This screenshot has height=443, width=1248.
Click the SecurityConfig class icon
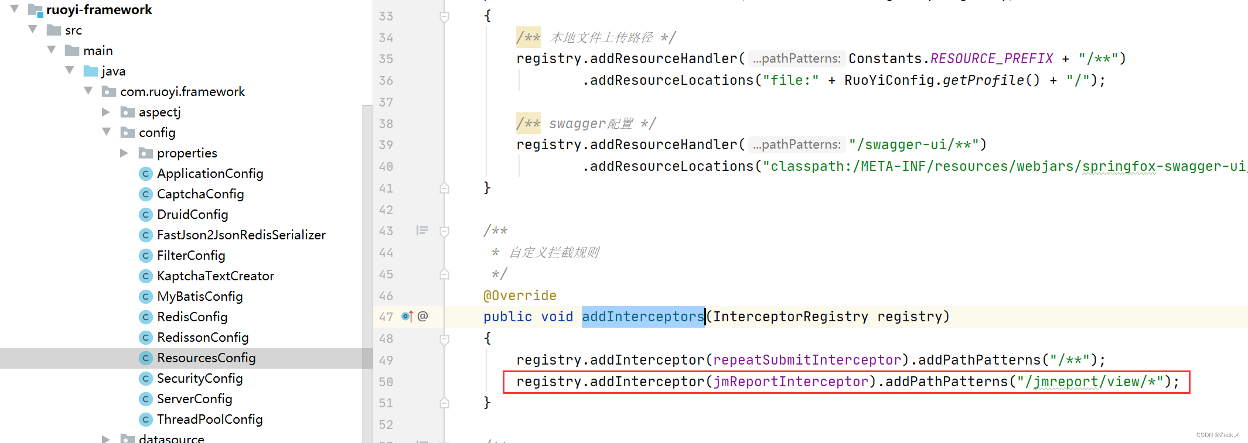click(146, 379)
